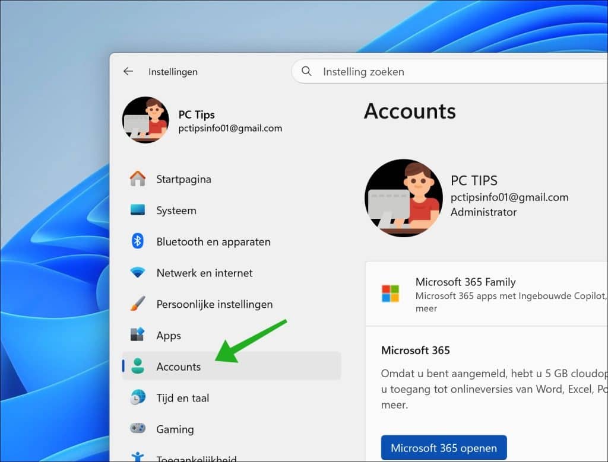Click the Apps icon in the sidebar
Image resolution: width=608 pixels, height=462 pixels.
pos(138,335)
